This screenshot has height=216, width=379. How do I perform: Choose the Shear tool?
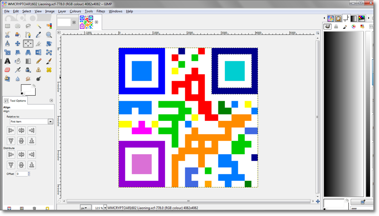click(18, 52)
